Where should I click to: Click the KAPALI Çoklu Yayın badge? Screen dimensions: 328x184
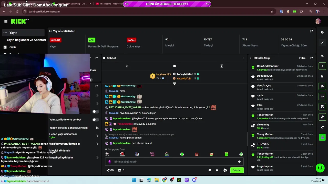(131, 40)
